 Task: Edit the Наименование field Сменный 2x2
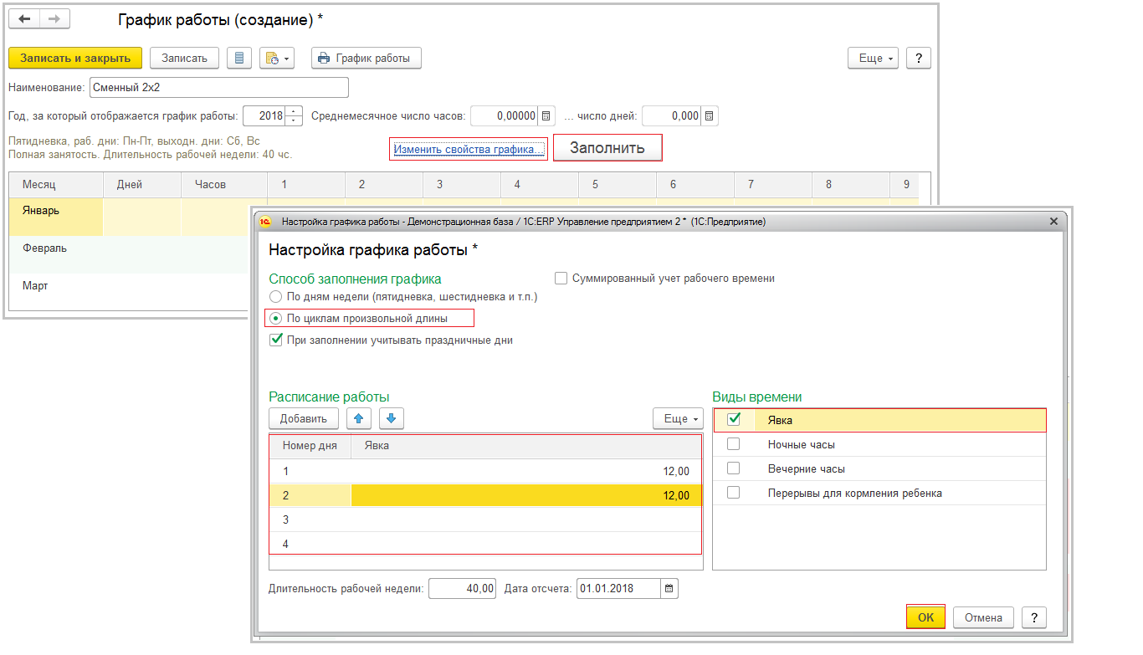[x=219, y=87]
